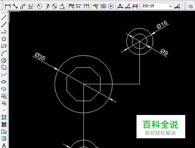
Task: Select the Ø9 dimension text
Action: pos(164,52)
